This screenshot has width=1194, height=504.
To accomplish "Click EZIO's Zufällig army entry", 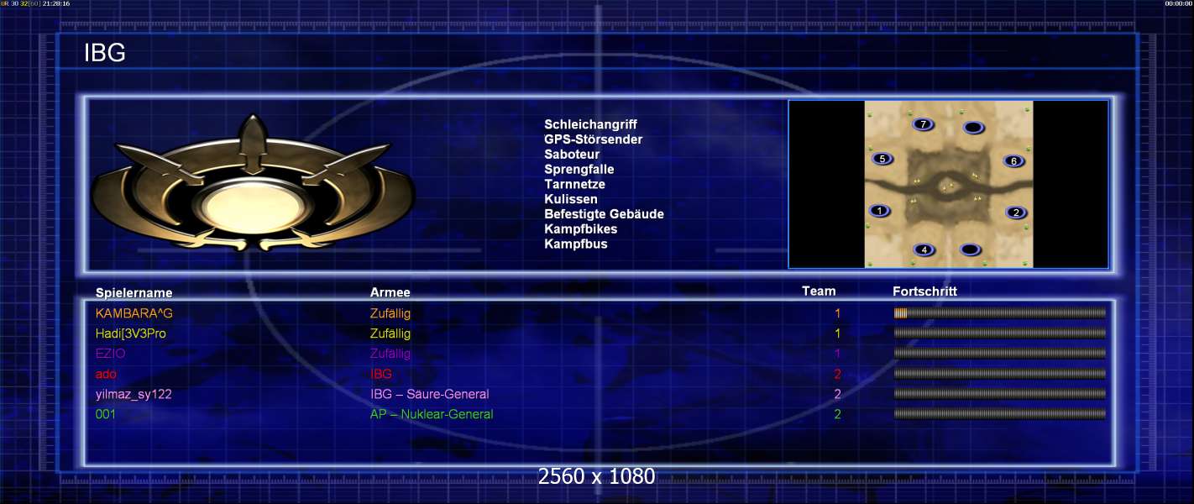I will [x=390, y=354].
